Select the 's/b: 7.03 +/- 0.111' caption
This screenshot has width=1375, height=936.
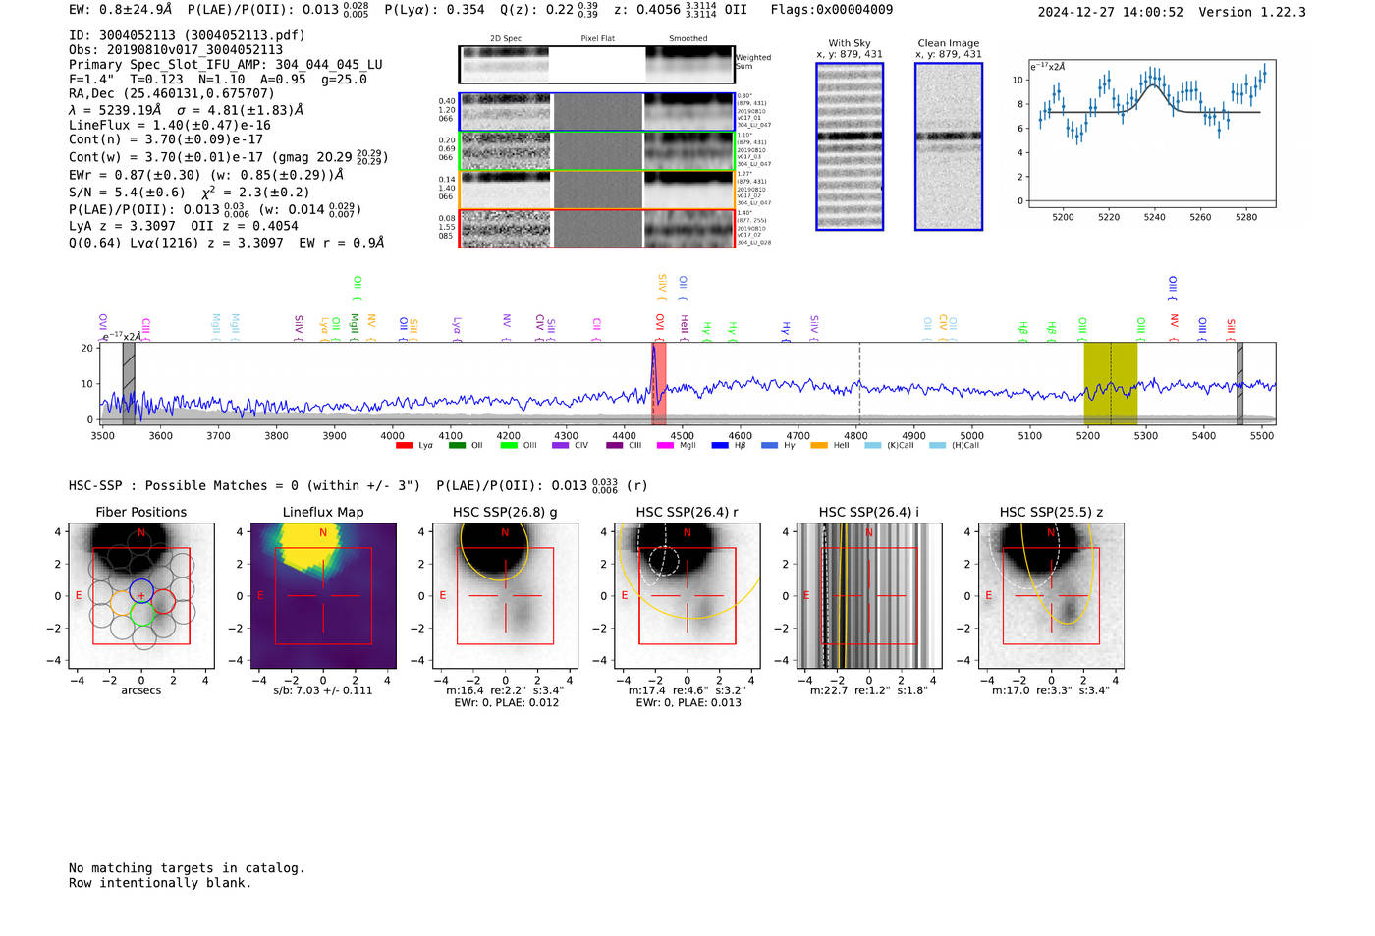323,690
